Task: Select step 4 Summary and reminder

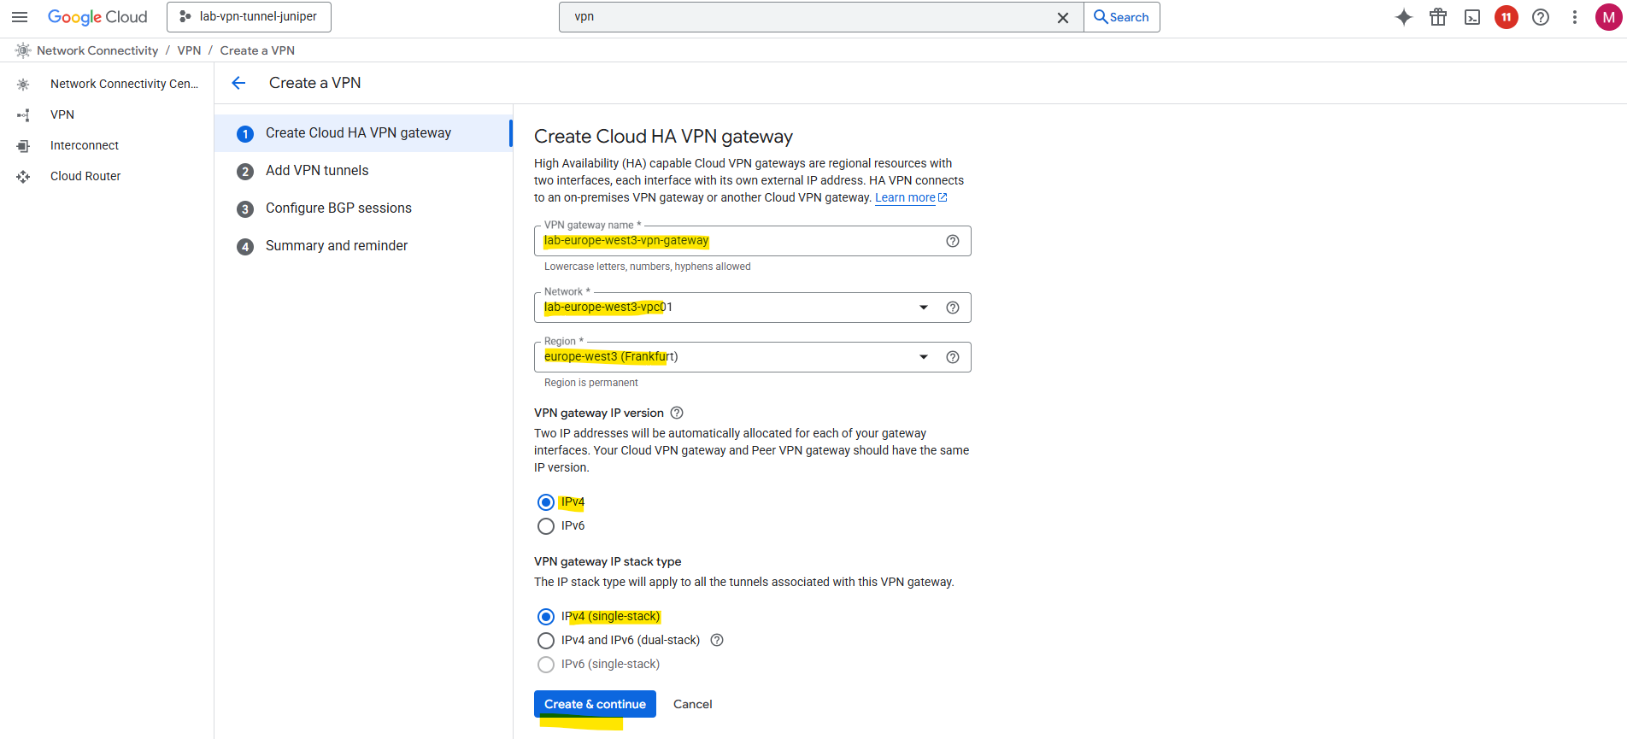Action: click(x=363, y=246)
